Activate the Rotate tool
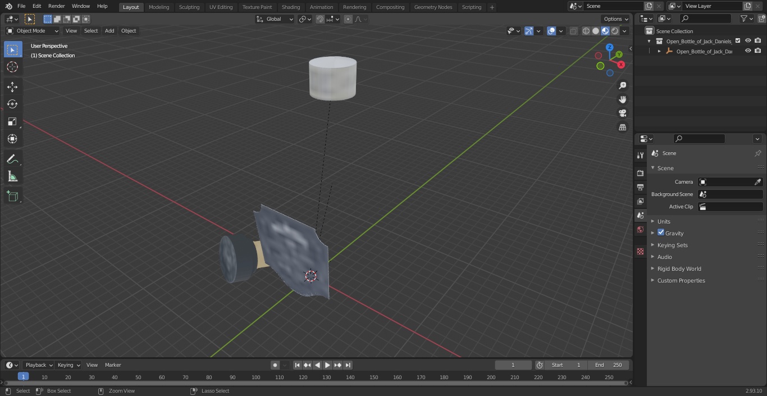The height and width of the screenshot is (396, 767). (12, 104)
